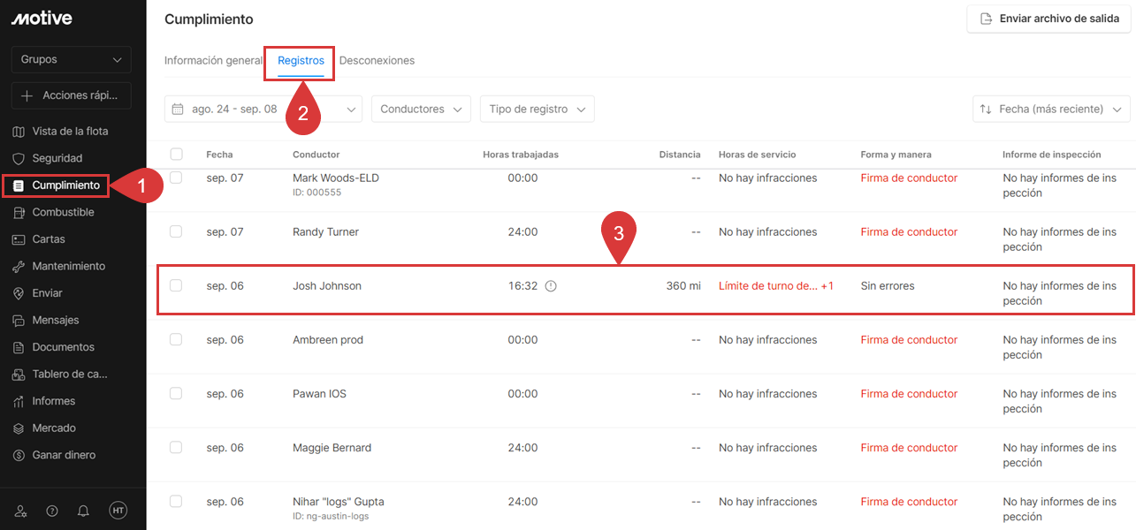Check the Josh Johnson row checkbox
1136x530 pixels.
pos(176,285)
